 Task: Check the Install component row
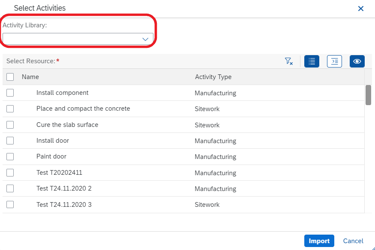point(10,93)
